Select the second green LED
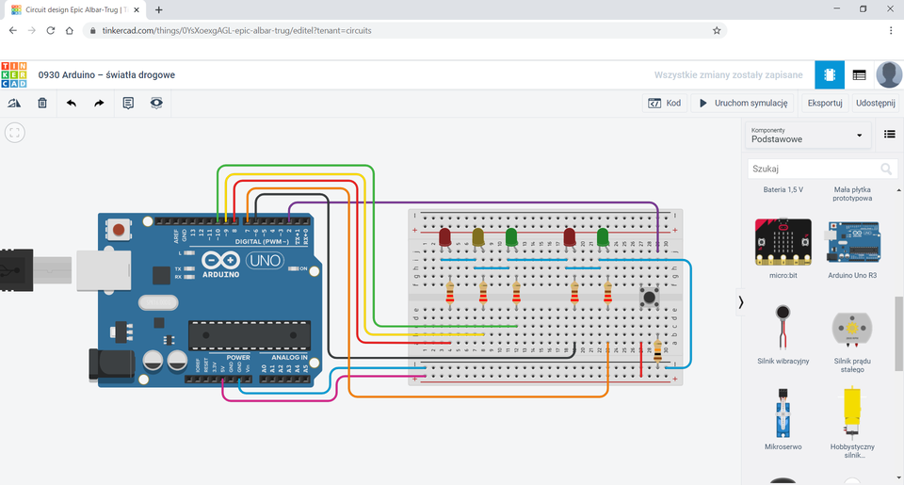The width and height of the screenshot is (904, 485). tap(603, 238)
